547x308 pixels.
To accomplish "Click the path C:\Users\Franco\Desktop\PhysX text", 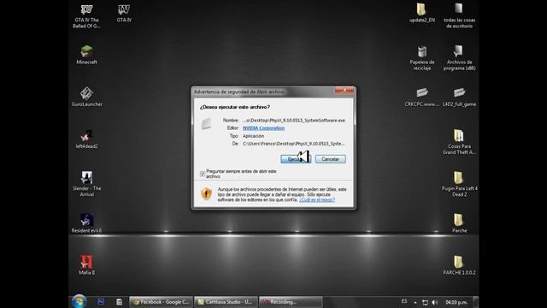I will pyautogui.click(x=293, y=144).
